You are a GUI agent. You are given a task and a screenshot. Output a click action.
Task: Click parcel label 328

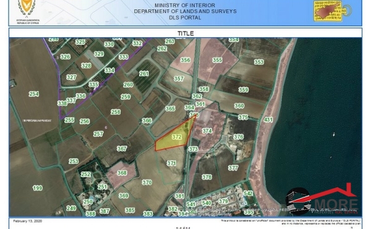[86, 66]
